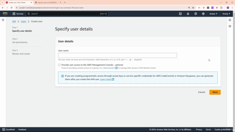Reload the page with browser refresh icon
Viewport: 235px width, 132px height.
pos(11,8)
